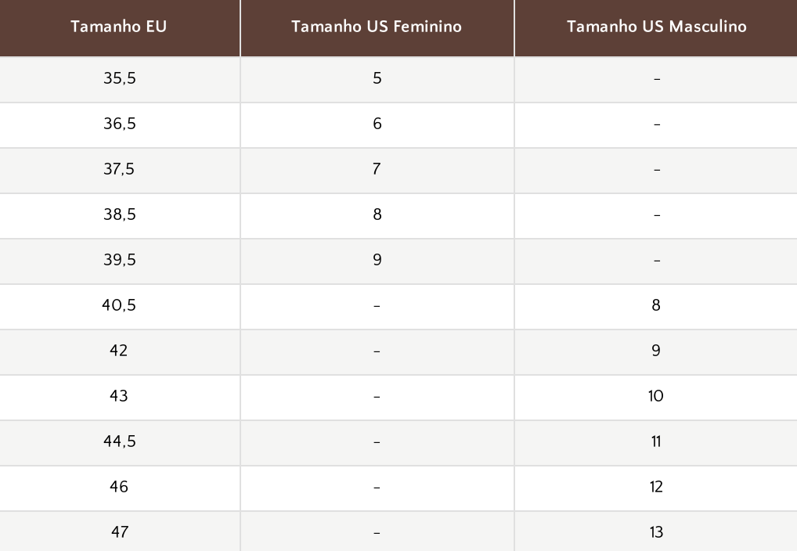Select the 38,5 EU size cell
Image resolution: width=797 pixels, height=551 pixels.
click(120, 215)
